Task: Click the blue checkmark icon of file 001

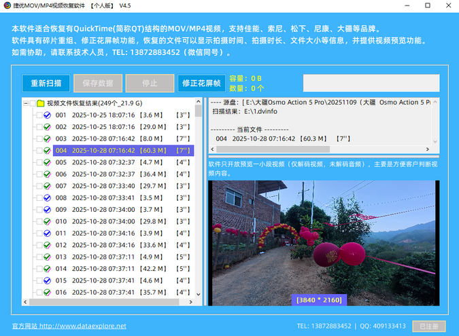Action: [x=47, y=115]
